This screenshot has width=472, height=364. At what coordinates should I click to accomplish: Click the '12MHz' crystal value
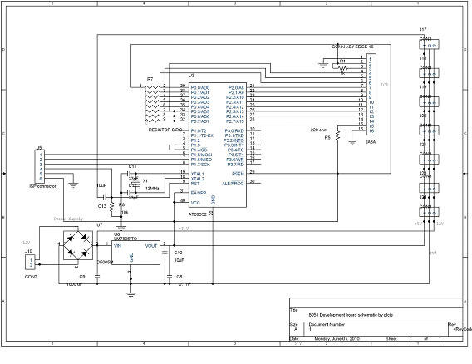152,188
